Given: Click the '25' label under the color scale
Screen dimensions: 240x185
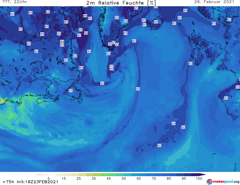Looking at the screenshot, I should pyautogui.click(x=79, y=178).
